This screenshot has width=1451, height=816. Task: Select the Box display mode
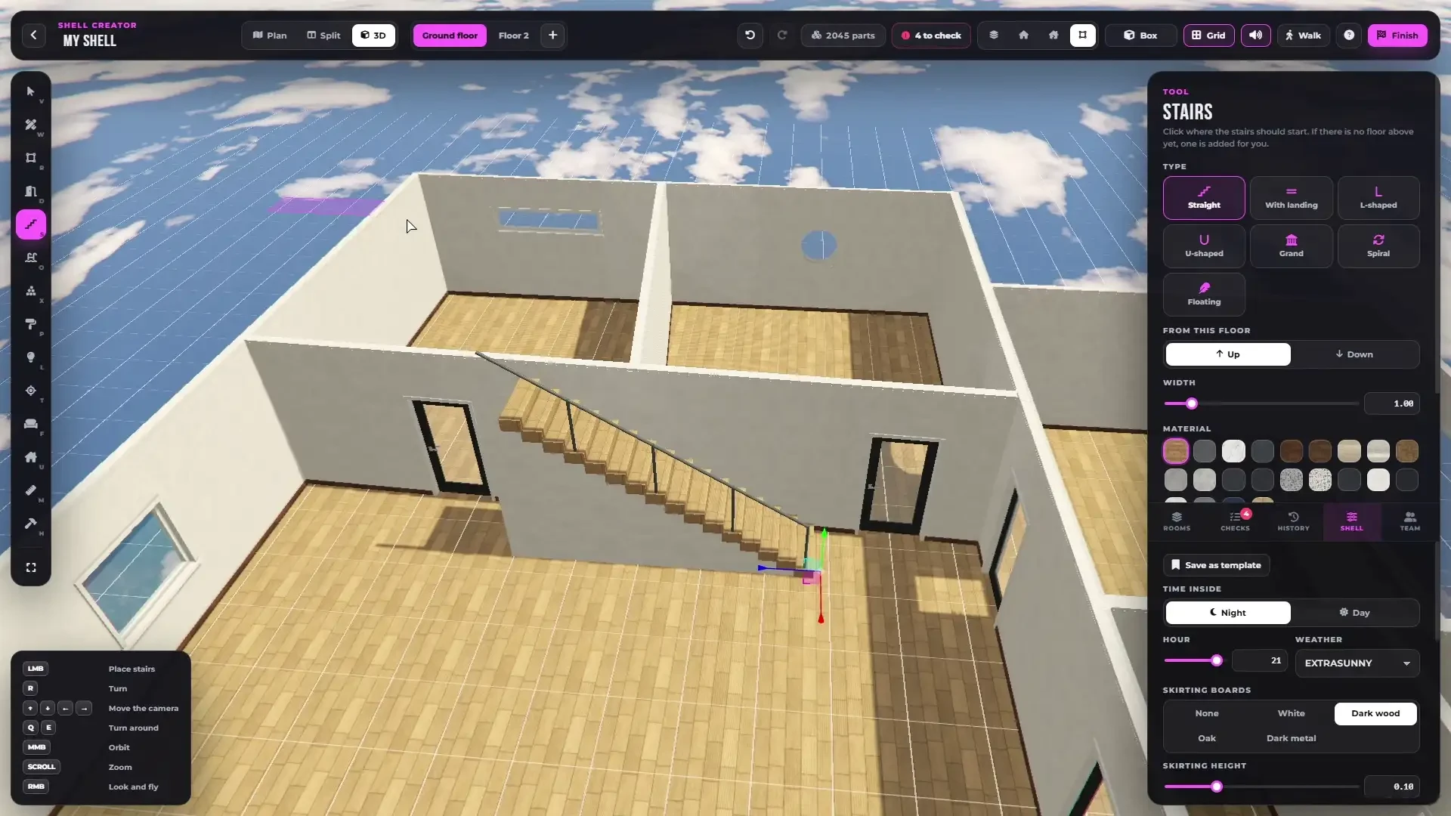pos(1140,36)
